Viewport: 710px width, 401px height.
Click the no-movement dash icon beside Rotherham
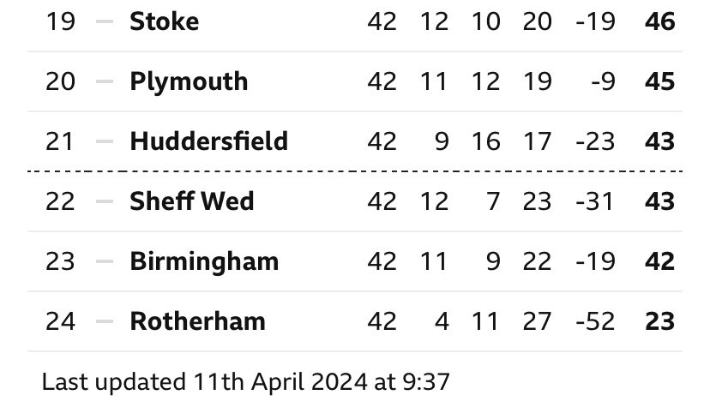click(x=105, y=321)
